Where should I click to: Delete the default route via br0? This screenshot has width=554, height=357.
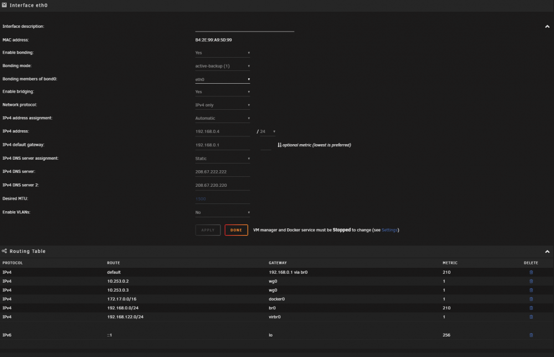pyautogui.click(x=531, y=272)
